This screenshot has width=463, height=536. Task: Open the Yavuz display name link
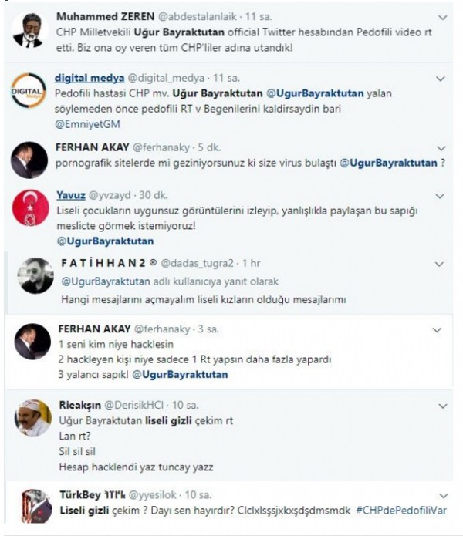pos(70,195)
